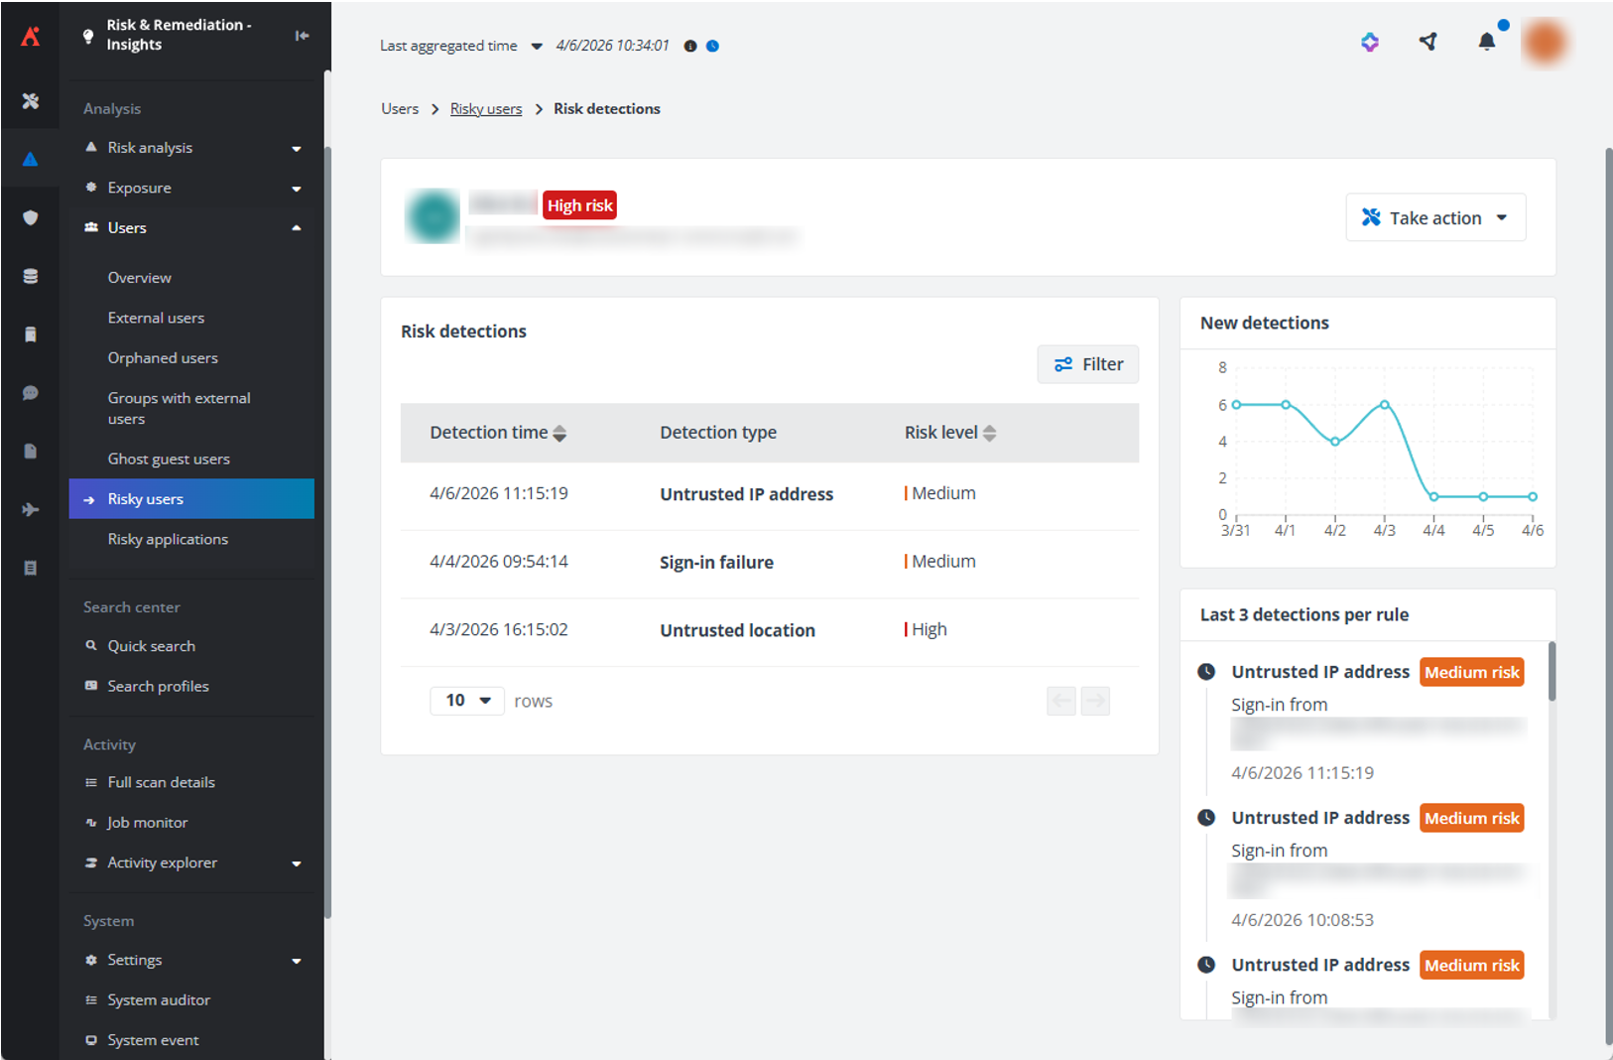Click the send/share arrow icon in header
This screenshot has width=1613, height=1060.
click(x=1427, y=42)
